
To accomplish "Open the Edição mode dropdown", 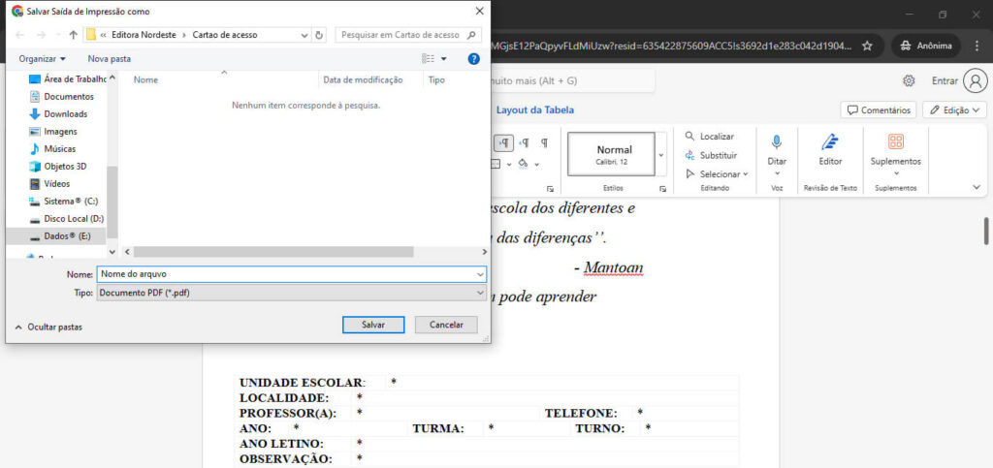I will (x=954, y=110).
